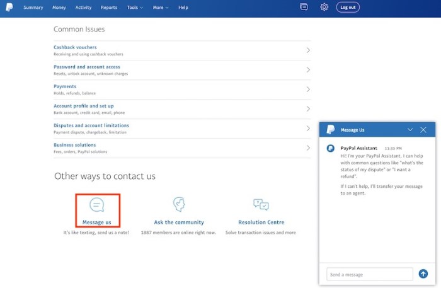Click the Ask the community head icon

(179, 204)
